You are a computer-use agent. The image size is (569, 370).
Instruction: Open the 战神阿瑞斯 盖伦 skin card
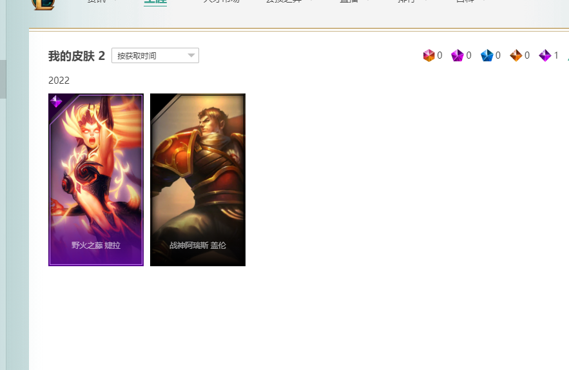click(198, 180)
